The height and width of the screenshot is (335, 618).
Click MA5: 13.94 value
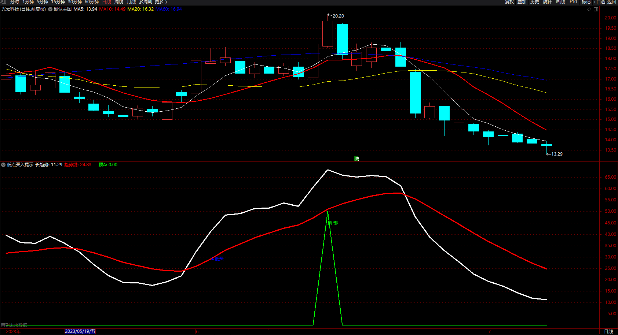[x=85, y=9]
